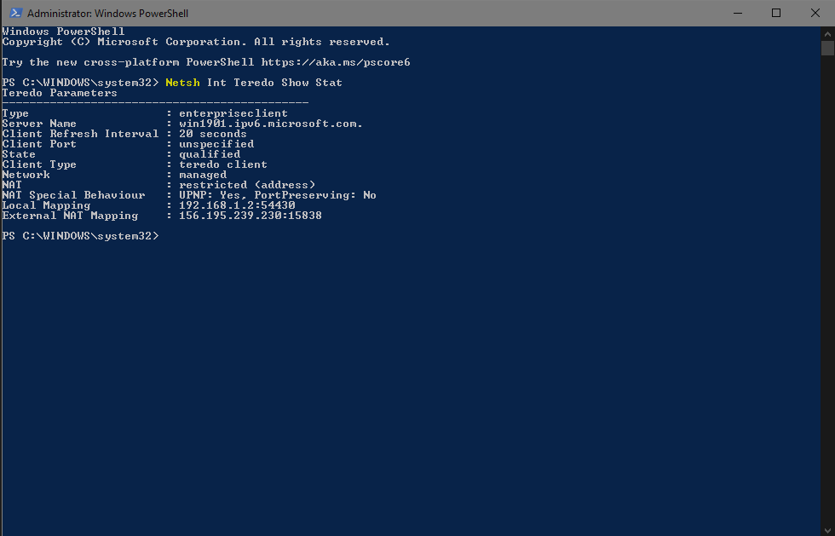This screenshot has height=536, width=835.
Task: Close the Administrator PowerShell window
Action: [x=815, y=13]
